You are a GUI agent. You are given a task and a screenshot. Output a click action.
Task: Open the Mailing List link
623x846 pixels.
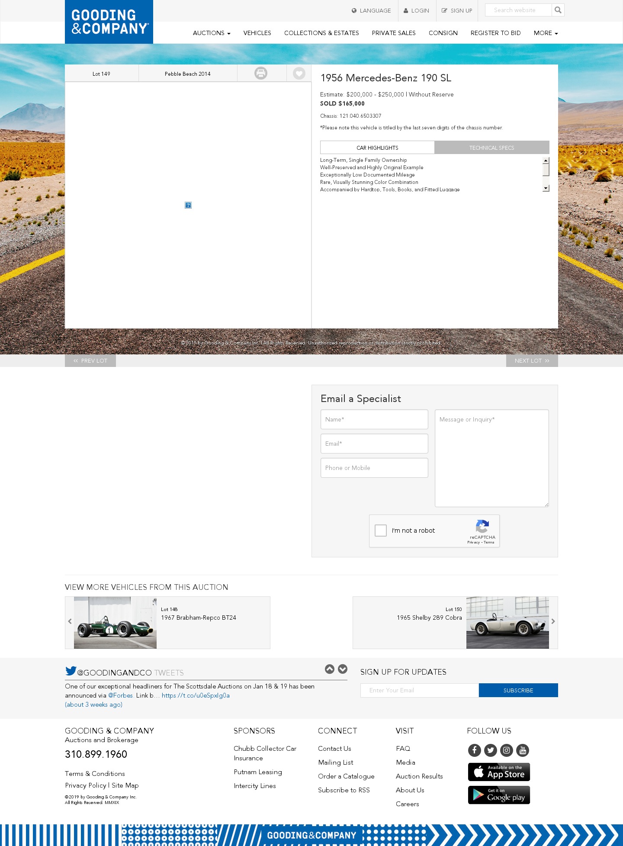coord(336,762)
